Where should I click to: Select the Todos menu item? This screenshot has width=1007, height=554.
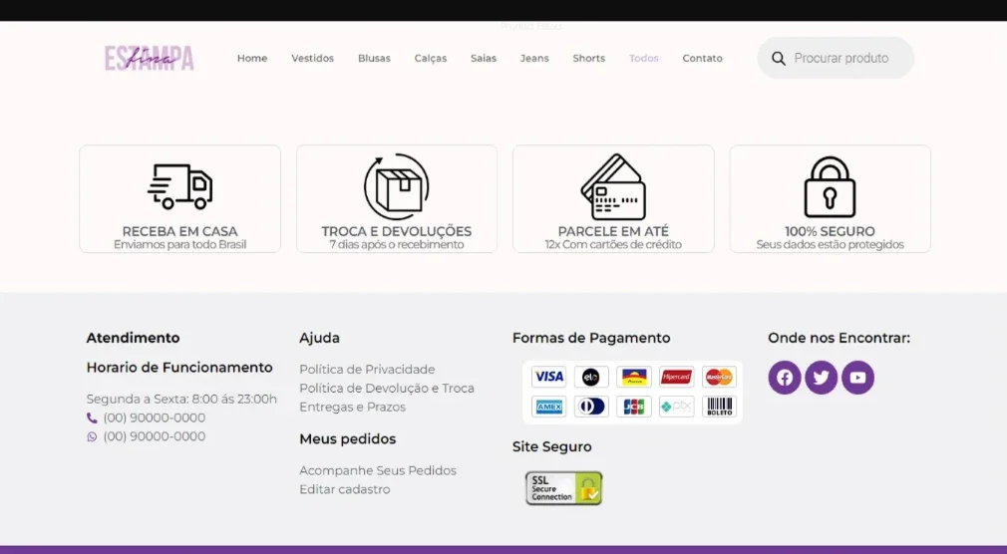click(x=644, y=59)
